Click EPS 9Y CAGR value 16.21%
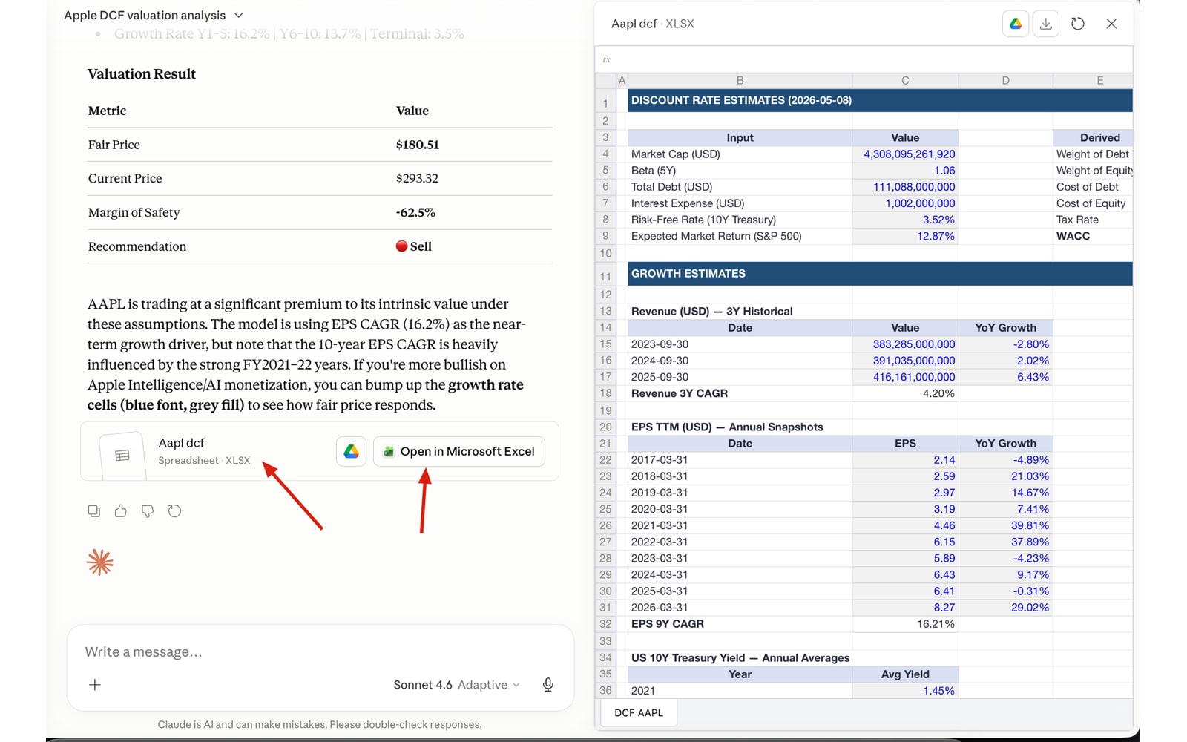This screenshot has height=742, width=1187. (905, 624)
